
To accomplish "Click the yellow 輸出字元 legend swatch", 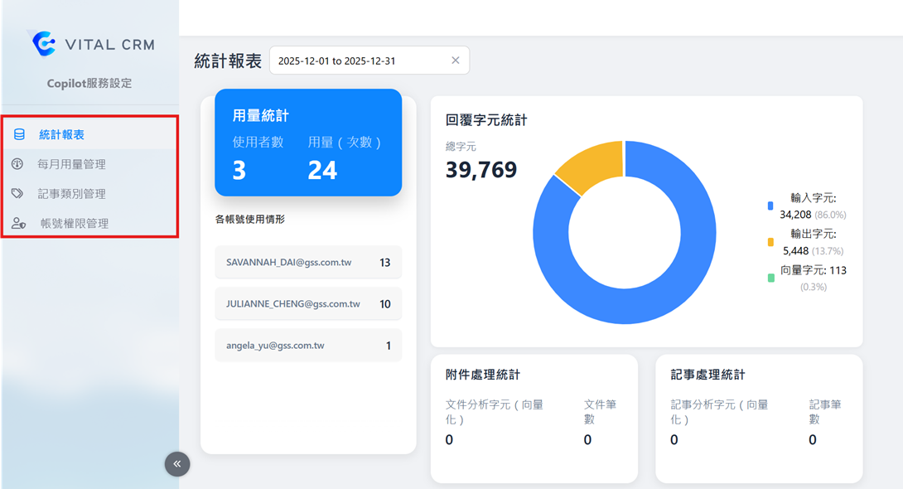I will 770,242.
